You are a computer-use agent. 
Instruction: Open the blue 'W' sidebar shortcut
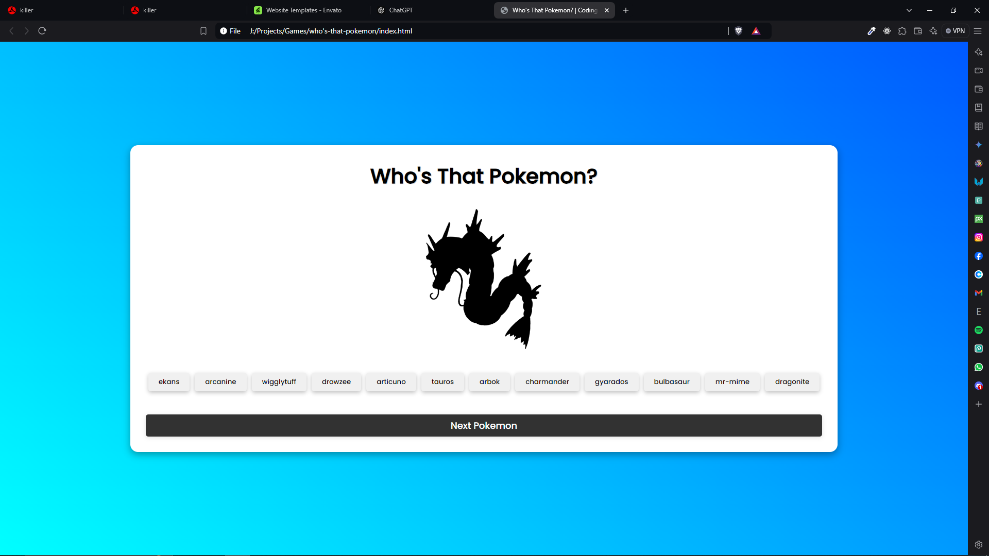click(979, 182)
